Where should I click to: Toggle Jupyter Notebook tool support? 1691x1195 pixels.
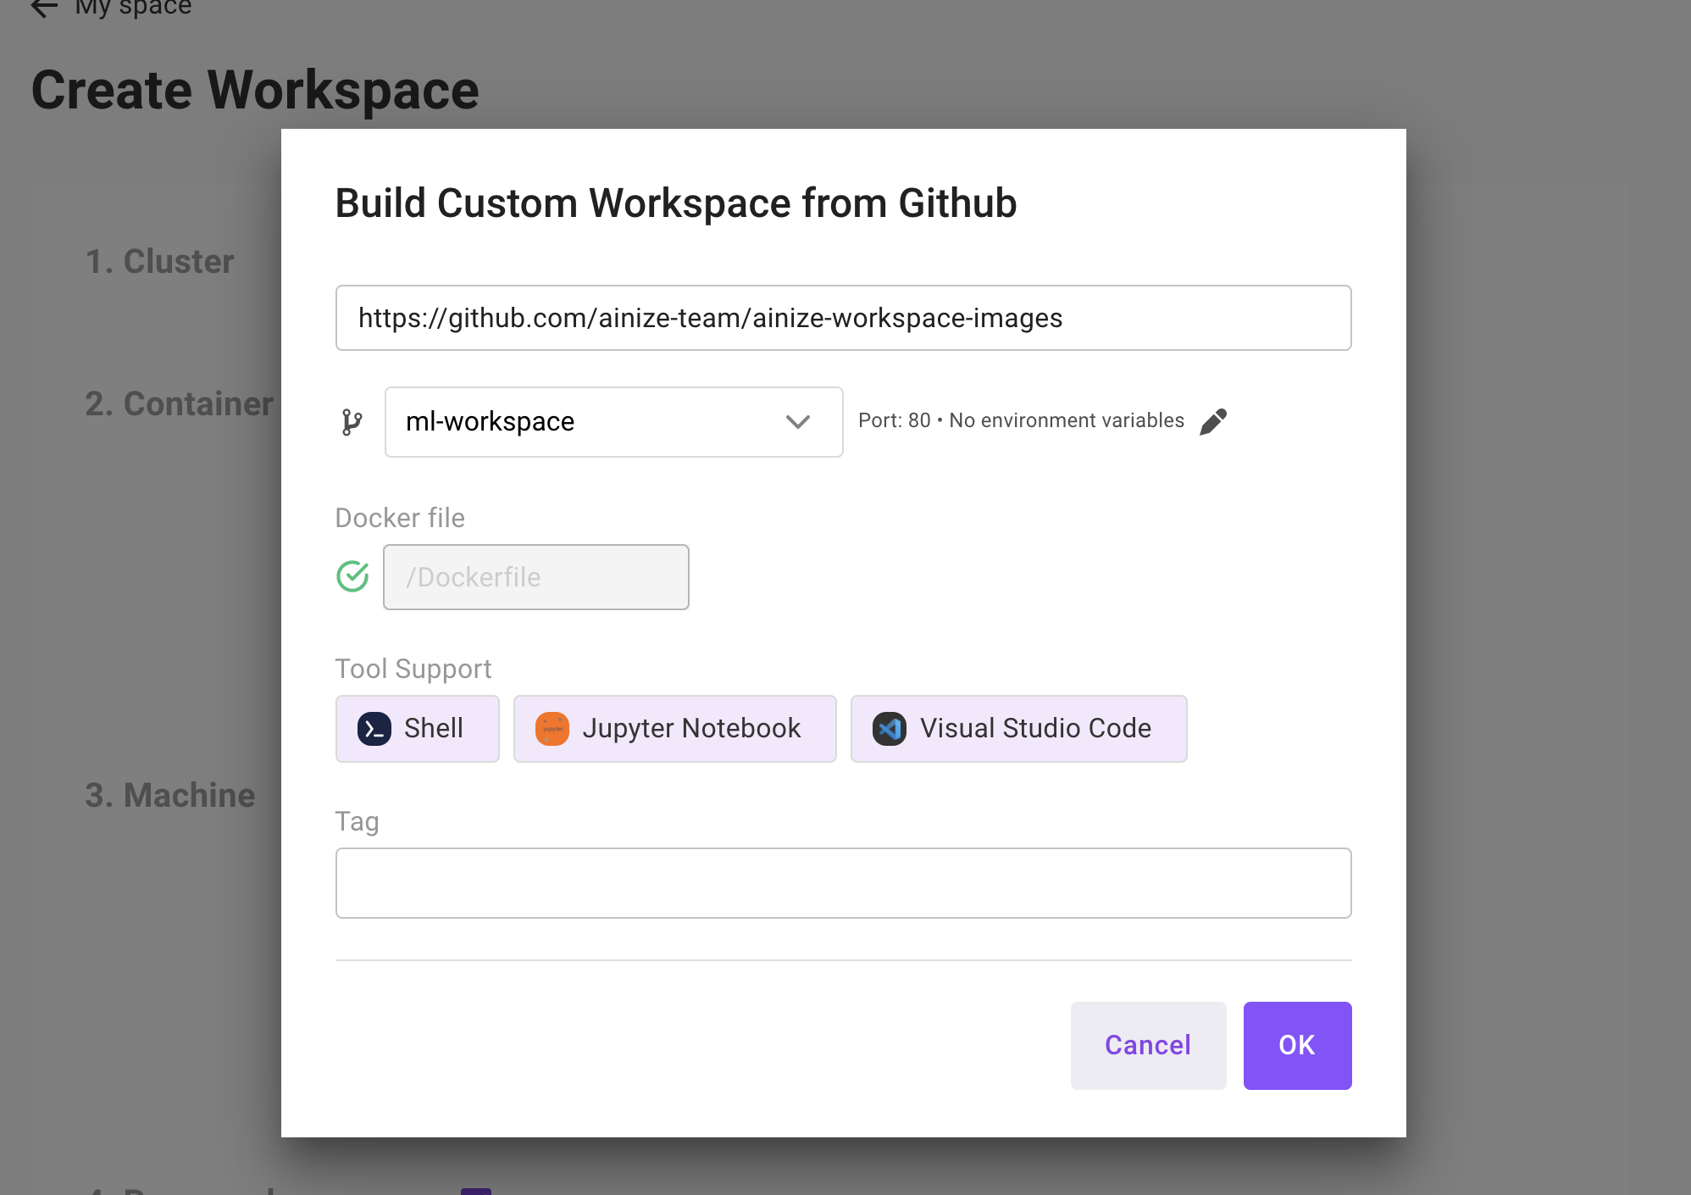click(x=674, y=728)
